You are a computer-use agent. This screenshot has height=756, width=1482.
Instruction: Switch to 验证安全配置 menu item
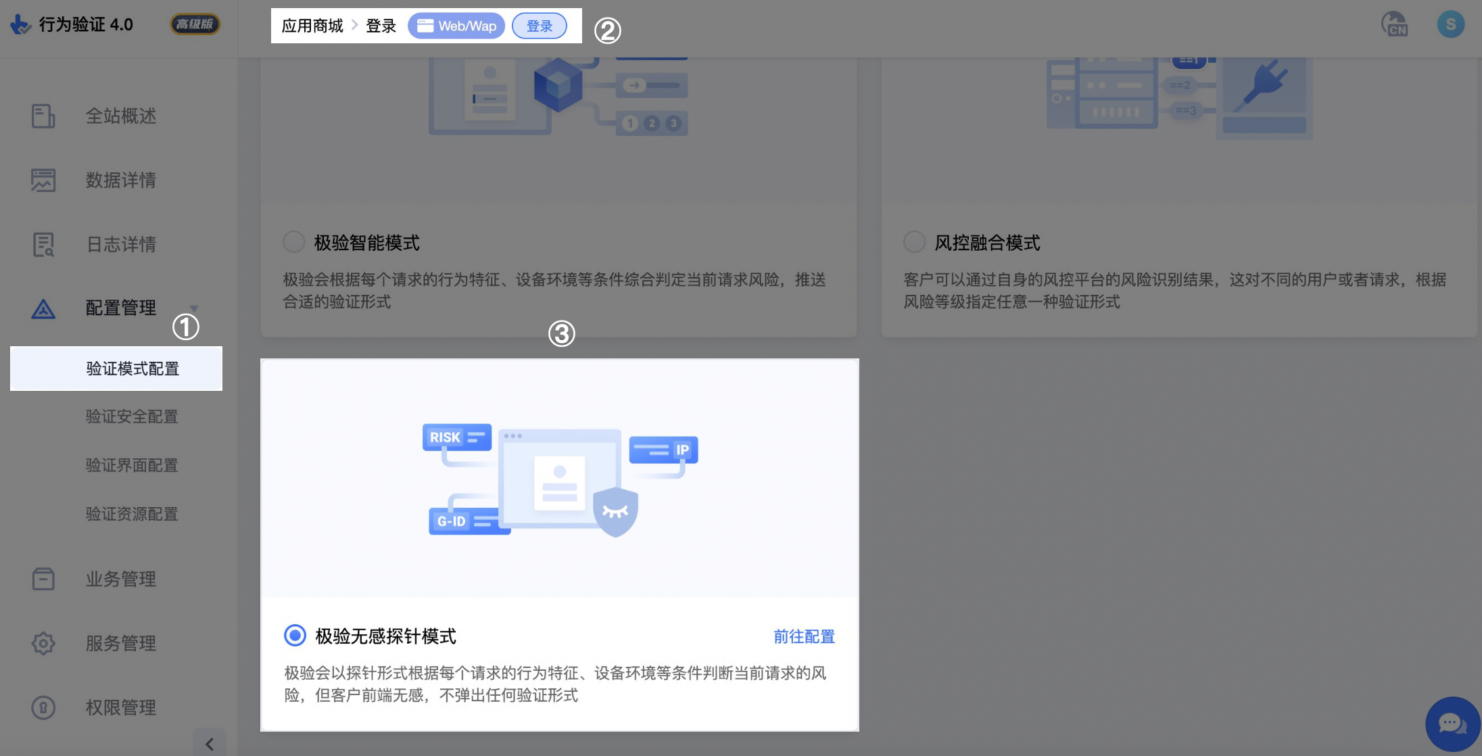(133, 417)
